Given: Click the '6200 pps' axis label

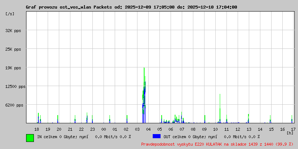Looking at the screenshot, I should pos(14,105).
